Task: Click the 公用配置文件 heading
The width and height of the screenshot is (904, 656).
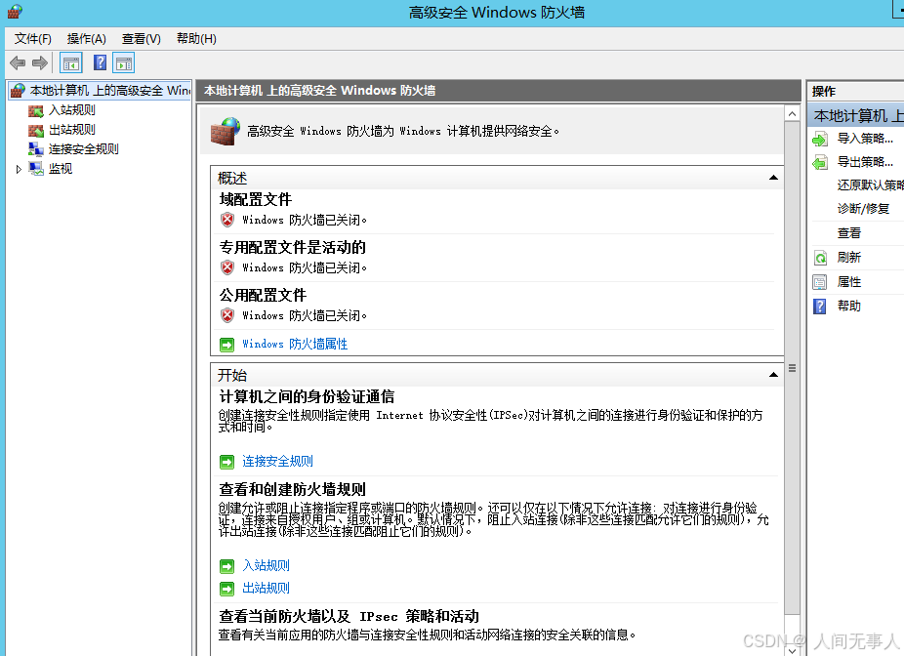Action: [263, 295]
